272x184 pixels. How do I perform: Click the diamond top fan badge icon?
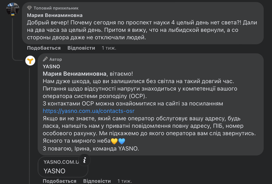(29, 8)
